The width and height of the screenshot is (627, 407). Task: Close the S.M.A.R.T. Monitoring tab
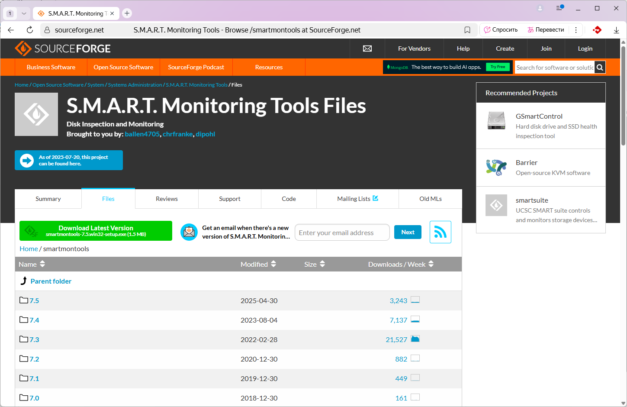112,13
